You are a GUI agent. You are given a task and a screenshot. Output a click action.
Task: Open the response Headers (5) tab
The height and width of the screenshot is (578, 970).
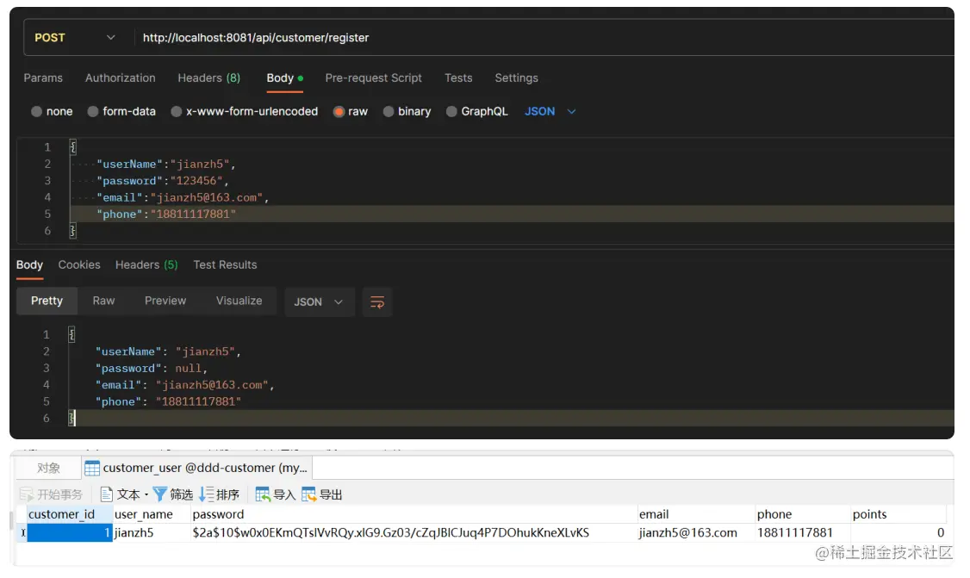(146, 264)
